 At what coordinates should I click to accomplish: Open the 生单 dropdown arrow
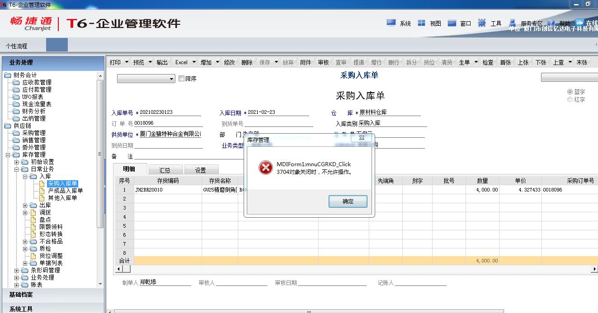476,62
